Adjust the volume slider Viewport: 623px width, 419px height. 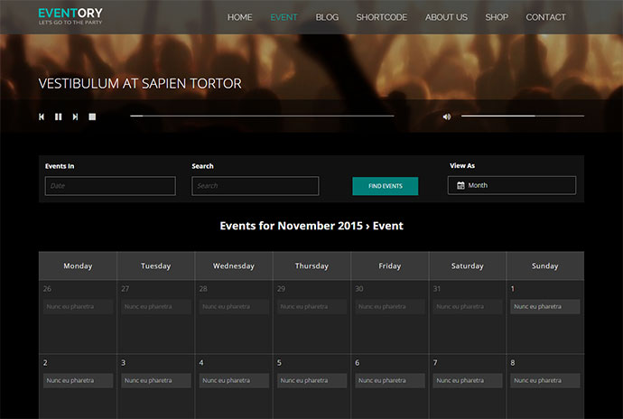coord(523,116)
